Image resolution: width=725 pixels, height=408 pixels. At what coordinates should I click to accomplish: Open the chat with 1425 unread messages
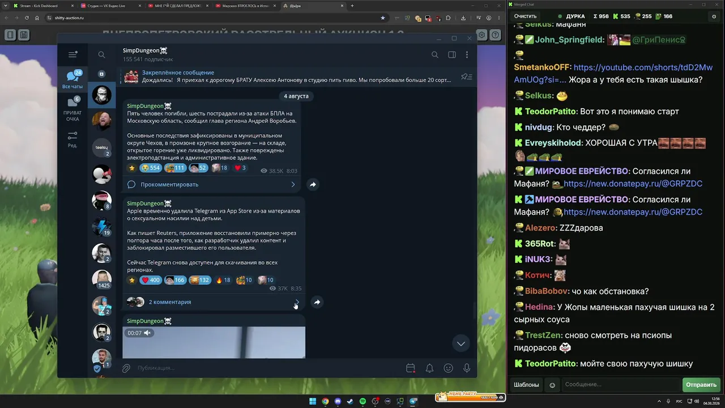coord(102,279)
